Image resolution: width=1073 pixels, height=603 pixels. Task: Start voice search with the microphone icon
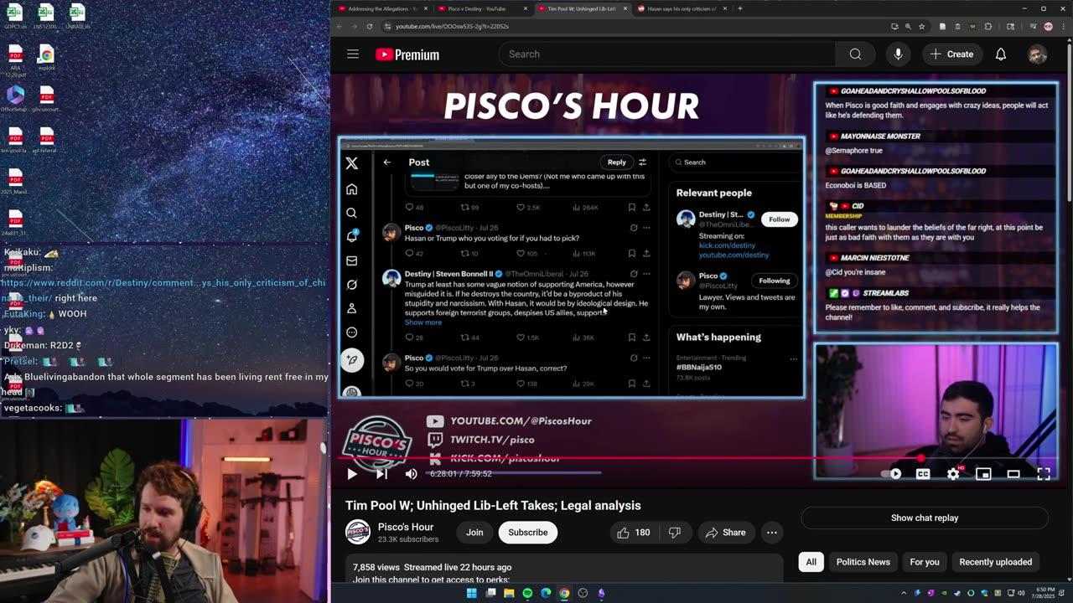[898, 54]
